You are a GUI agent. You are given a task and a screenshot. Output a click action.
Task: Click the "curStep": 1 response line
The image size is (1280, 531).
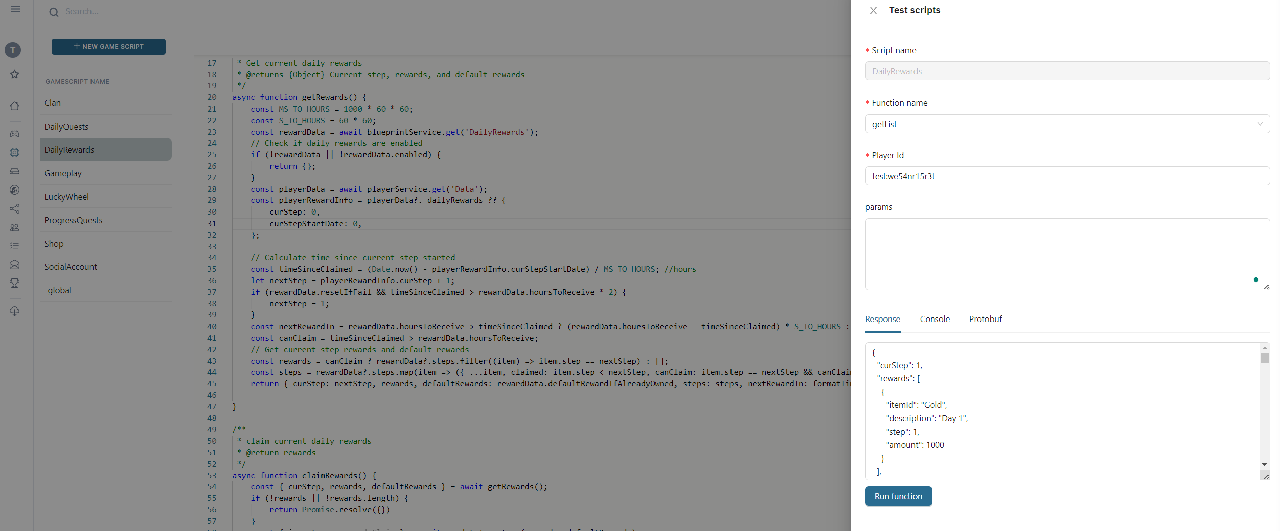[x=899, y=365]
